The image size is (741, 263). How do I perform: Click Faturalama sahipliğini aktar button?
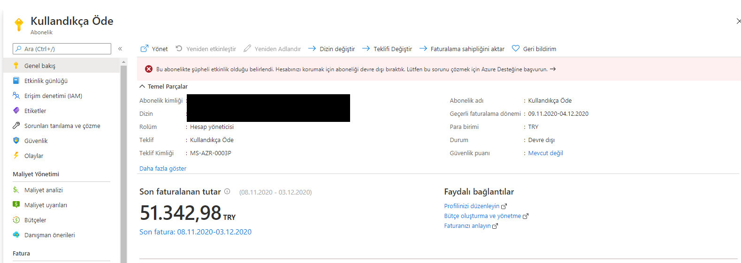pos(462,49)
